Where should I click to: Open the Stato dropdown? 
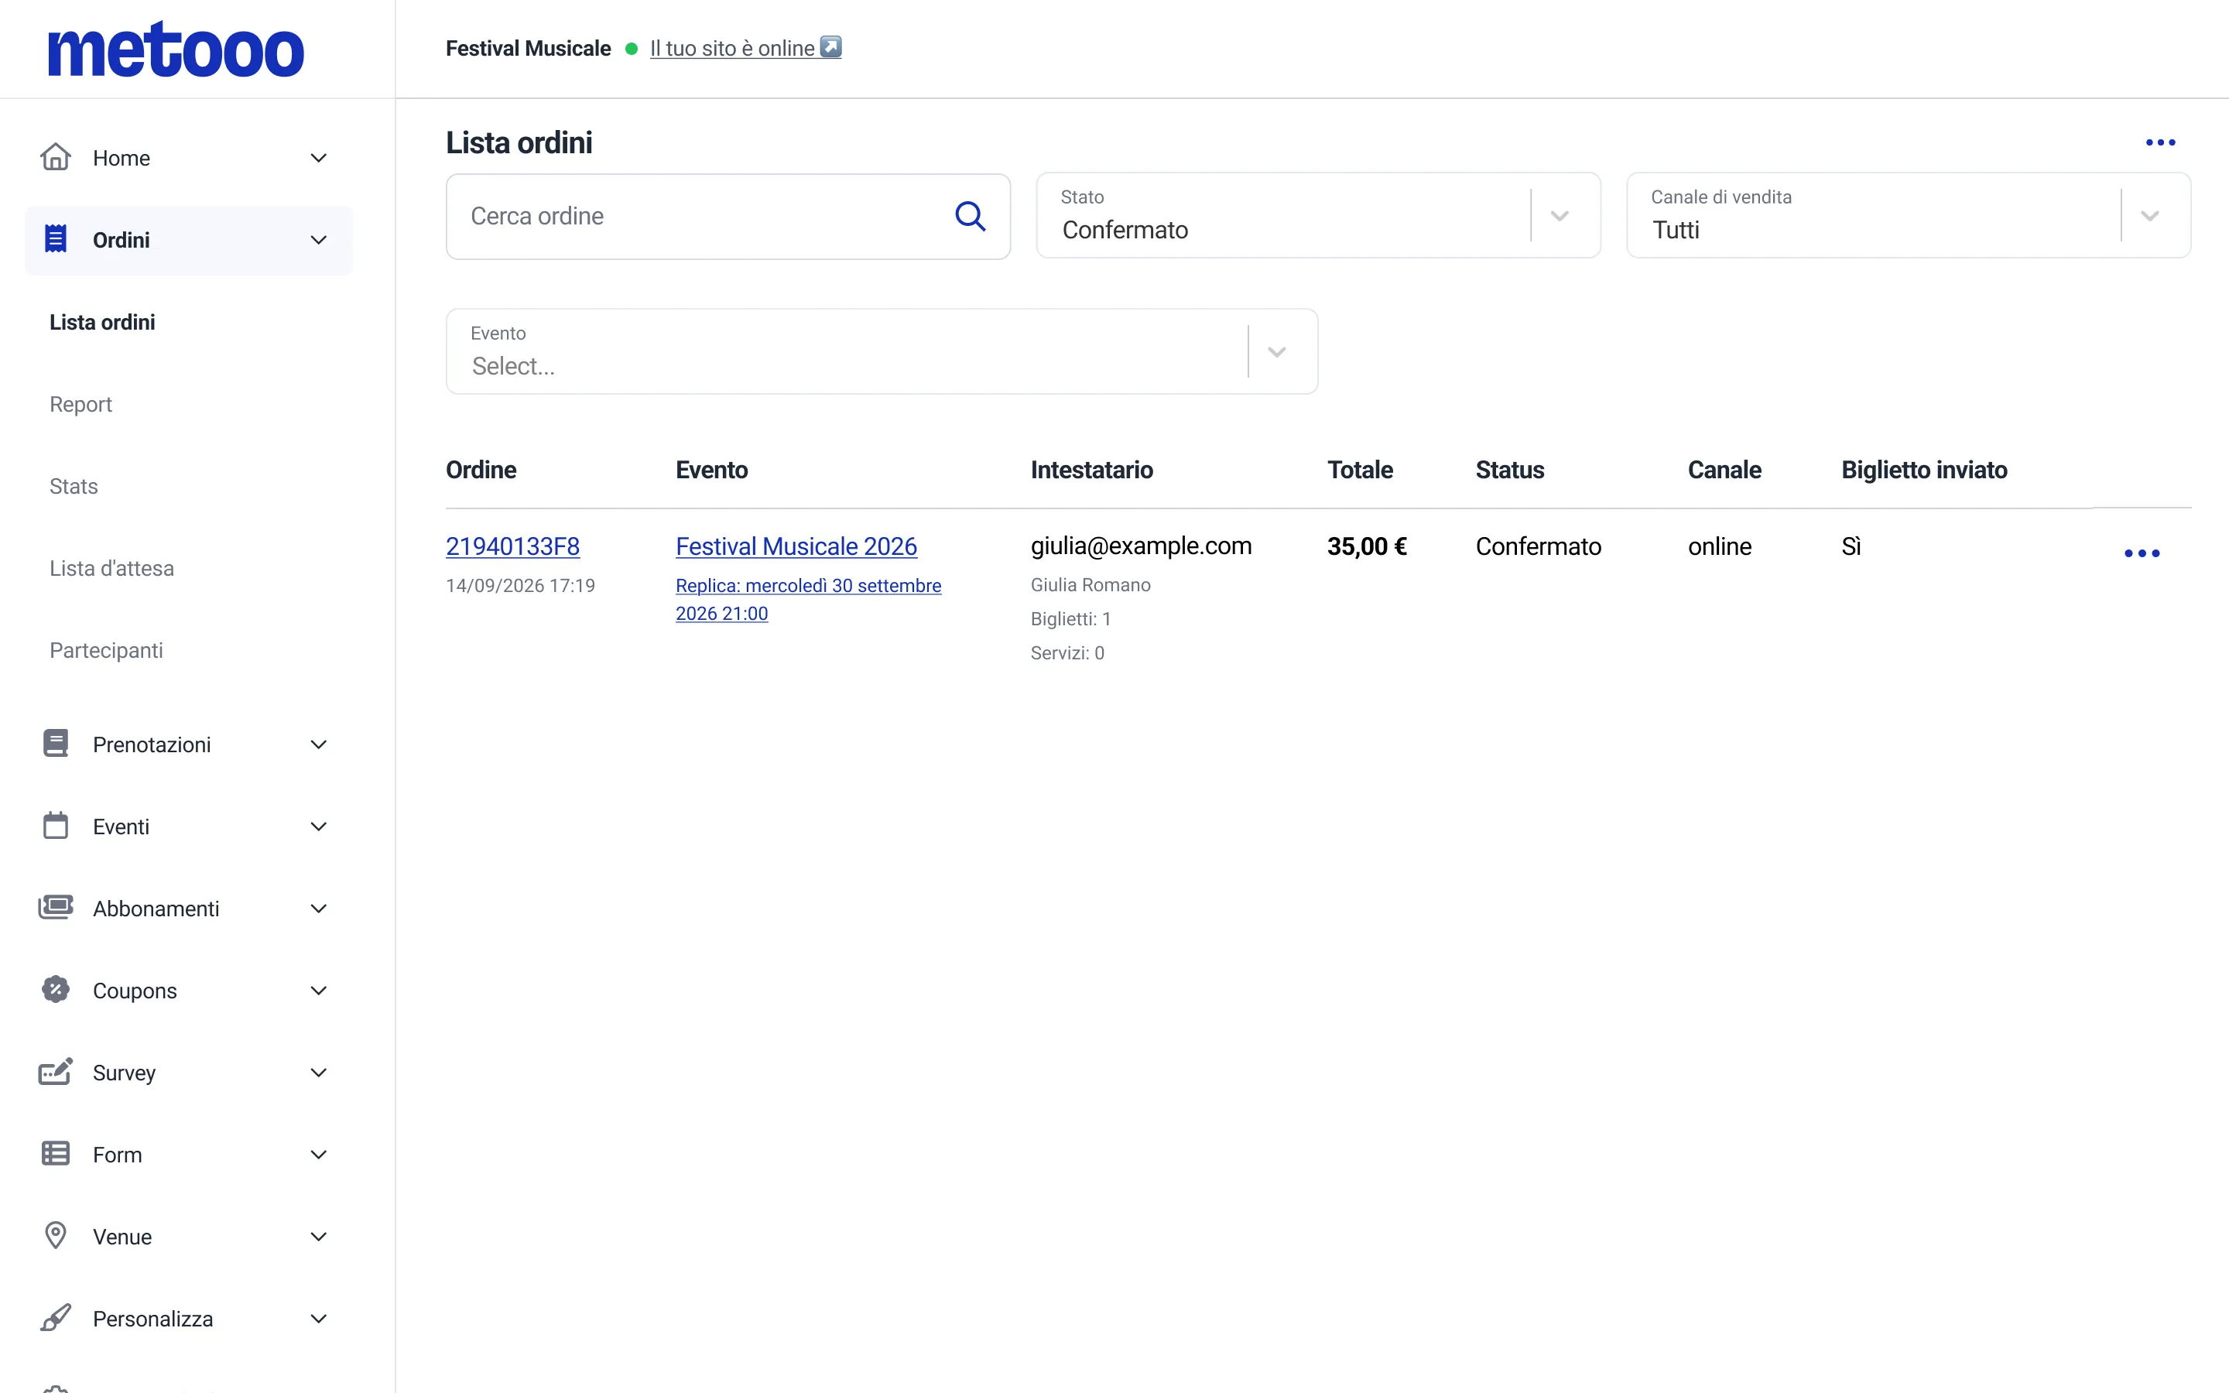pyautogui.click(x=1318, y=216)
